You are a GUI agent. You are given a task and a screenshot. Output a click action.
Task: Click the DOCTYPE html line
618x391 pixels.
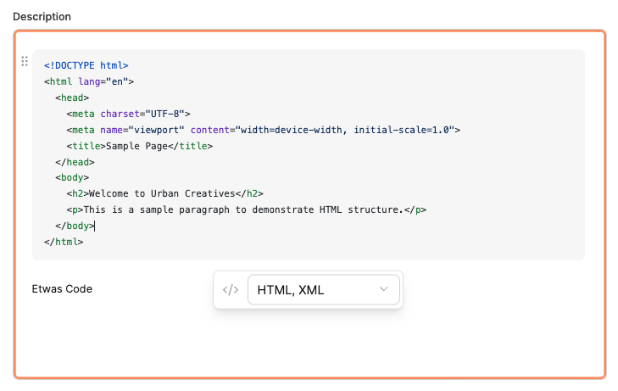click(x=86, y=64)
